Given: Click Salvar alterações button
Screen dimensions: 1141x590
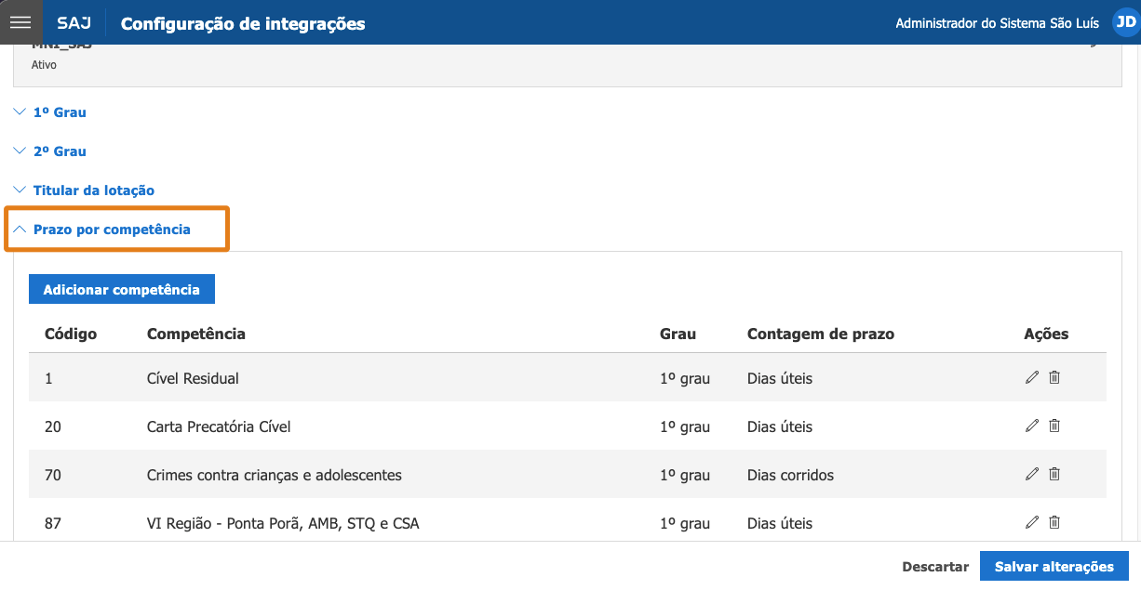Looking at the screenshot, I should (1054, 567).
